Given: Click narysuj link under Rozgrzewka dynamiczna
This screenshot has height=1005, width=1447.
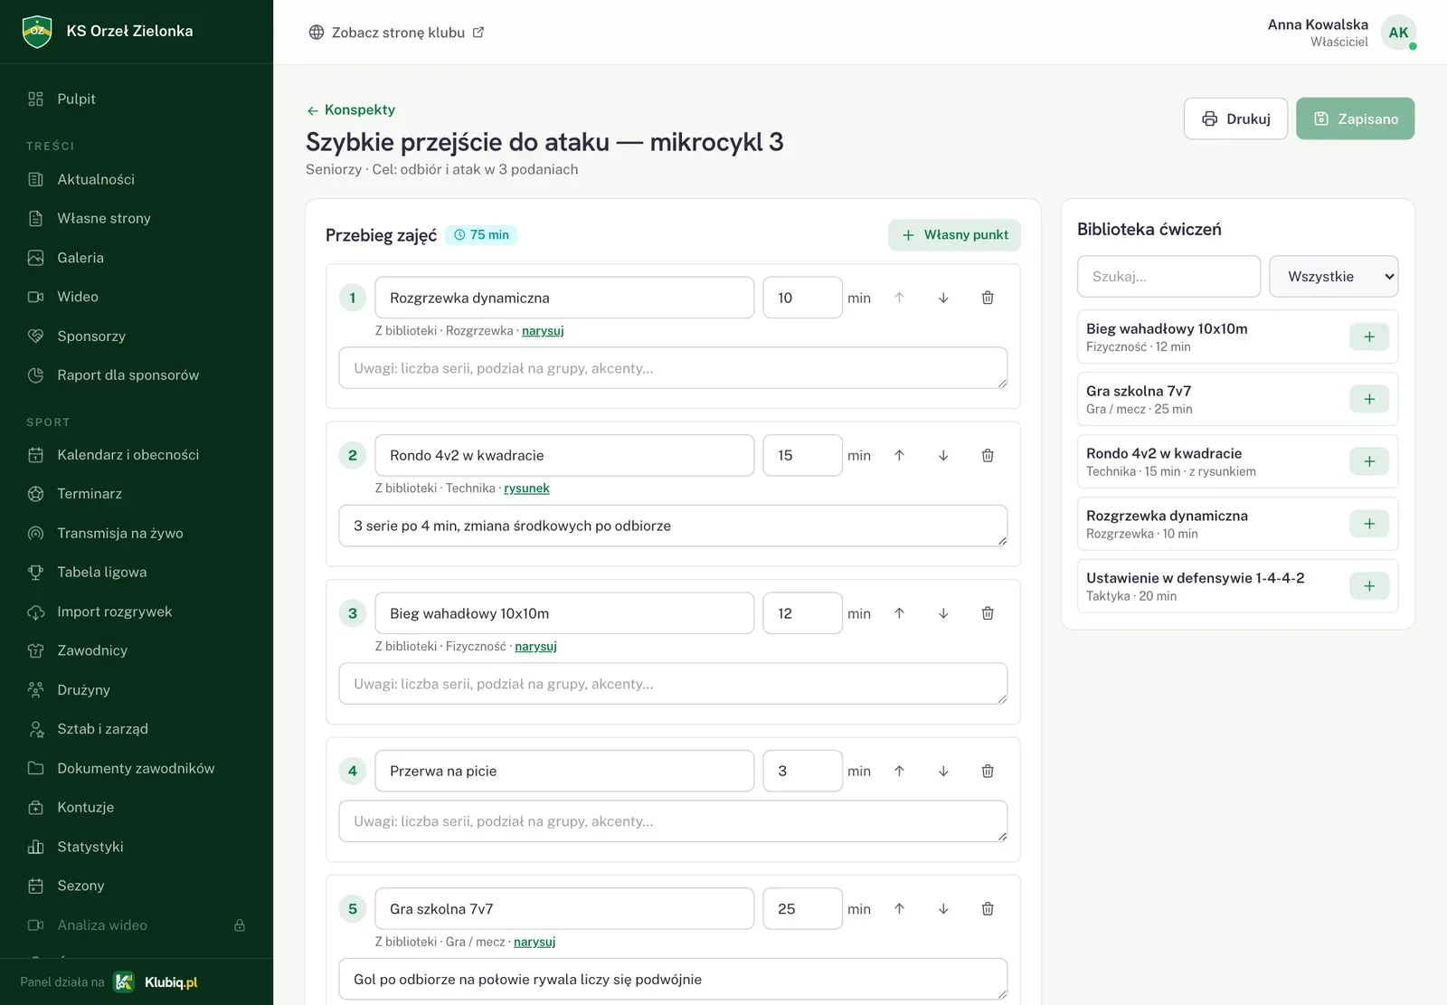Looking at the screenshot, I should (543, 331).
